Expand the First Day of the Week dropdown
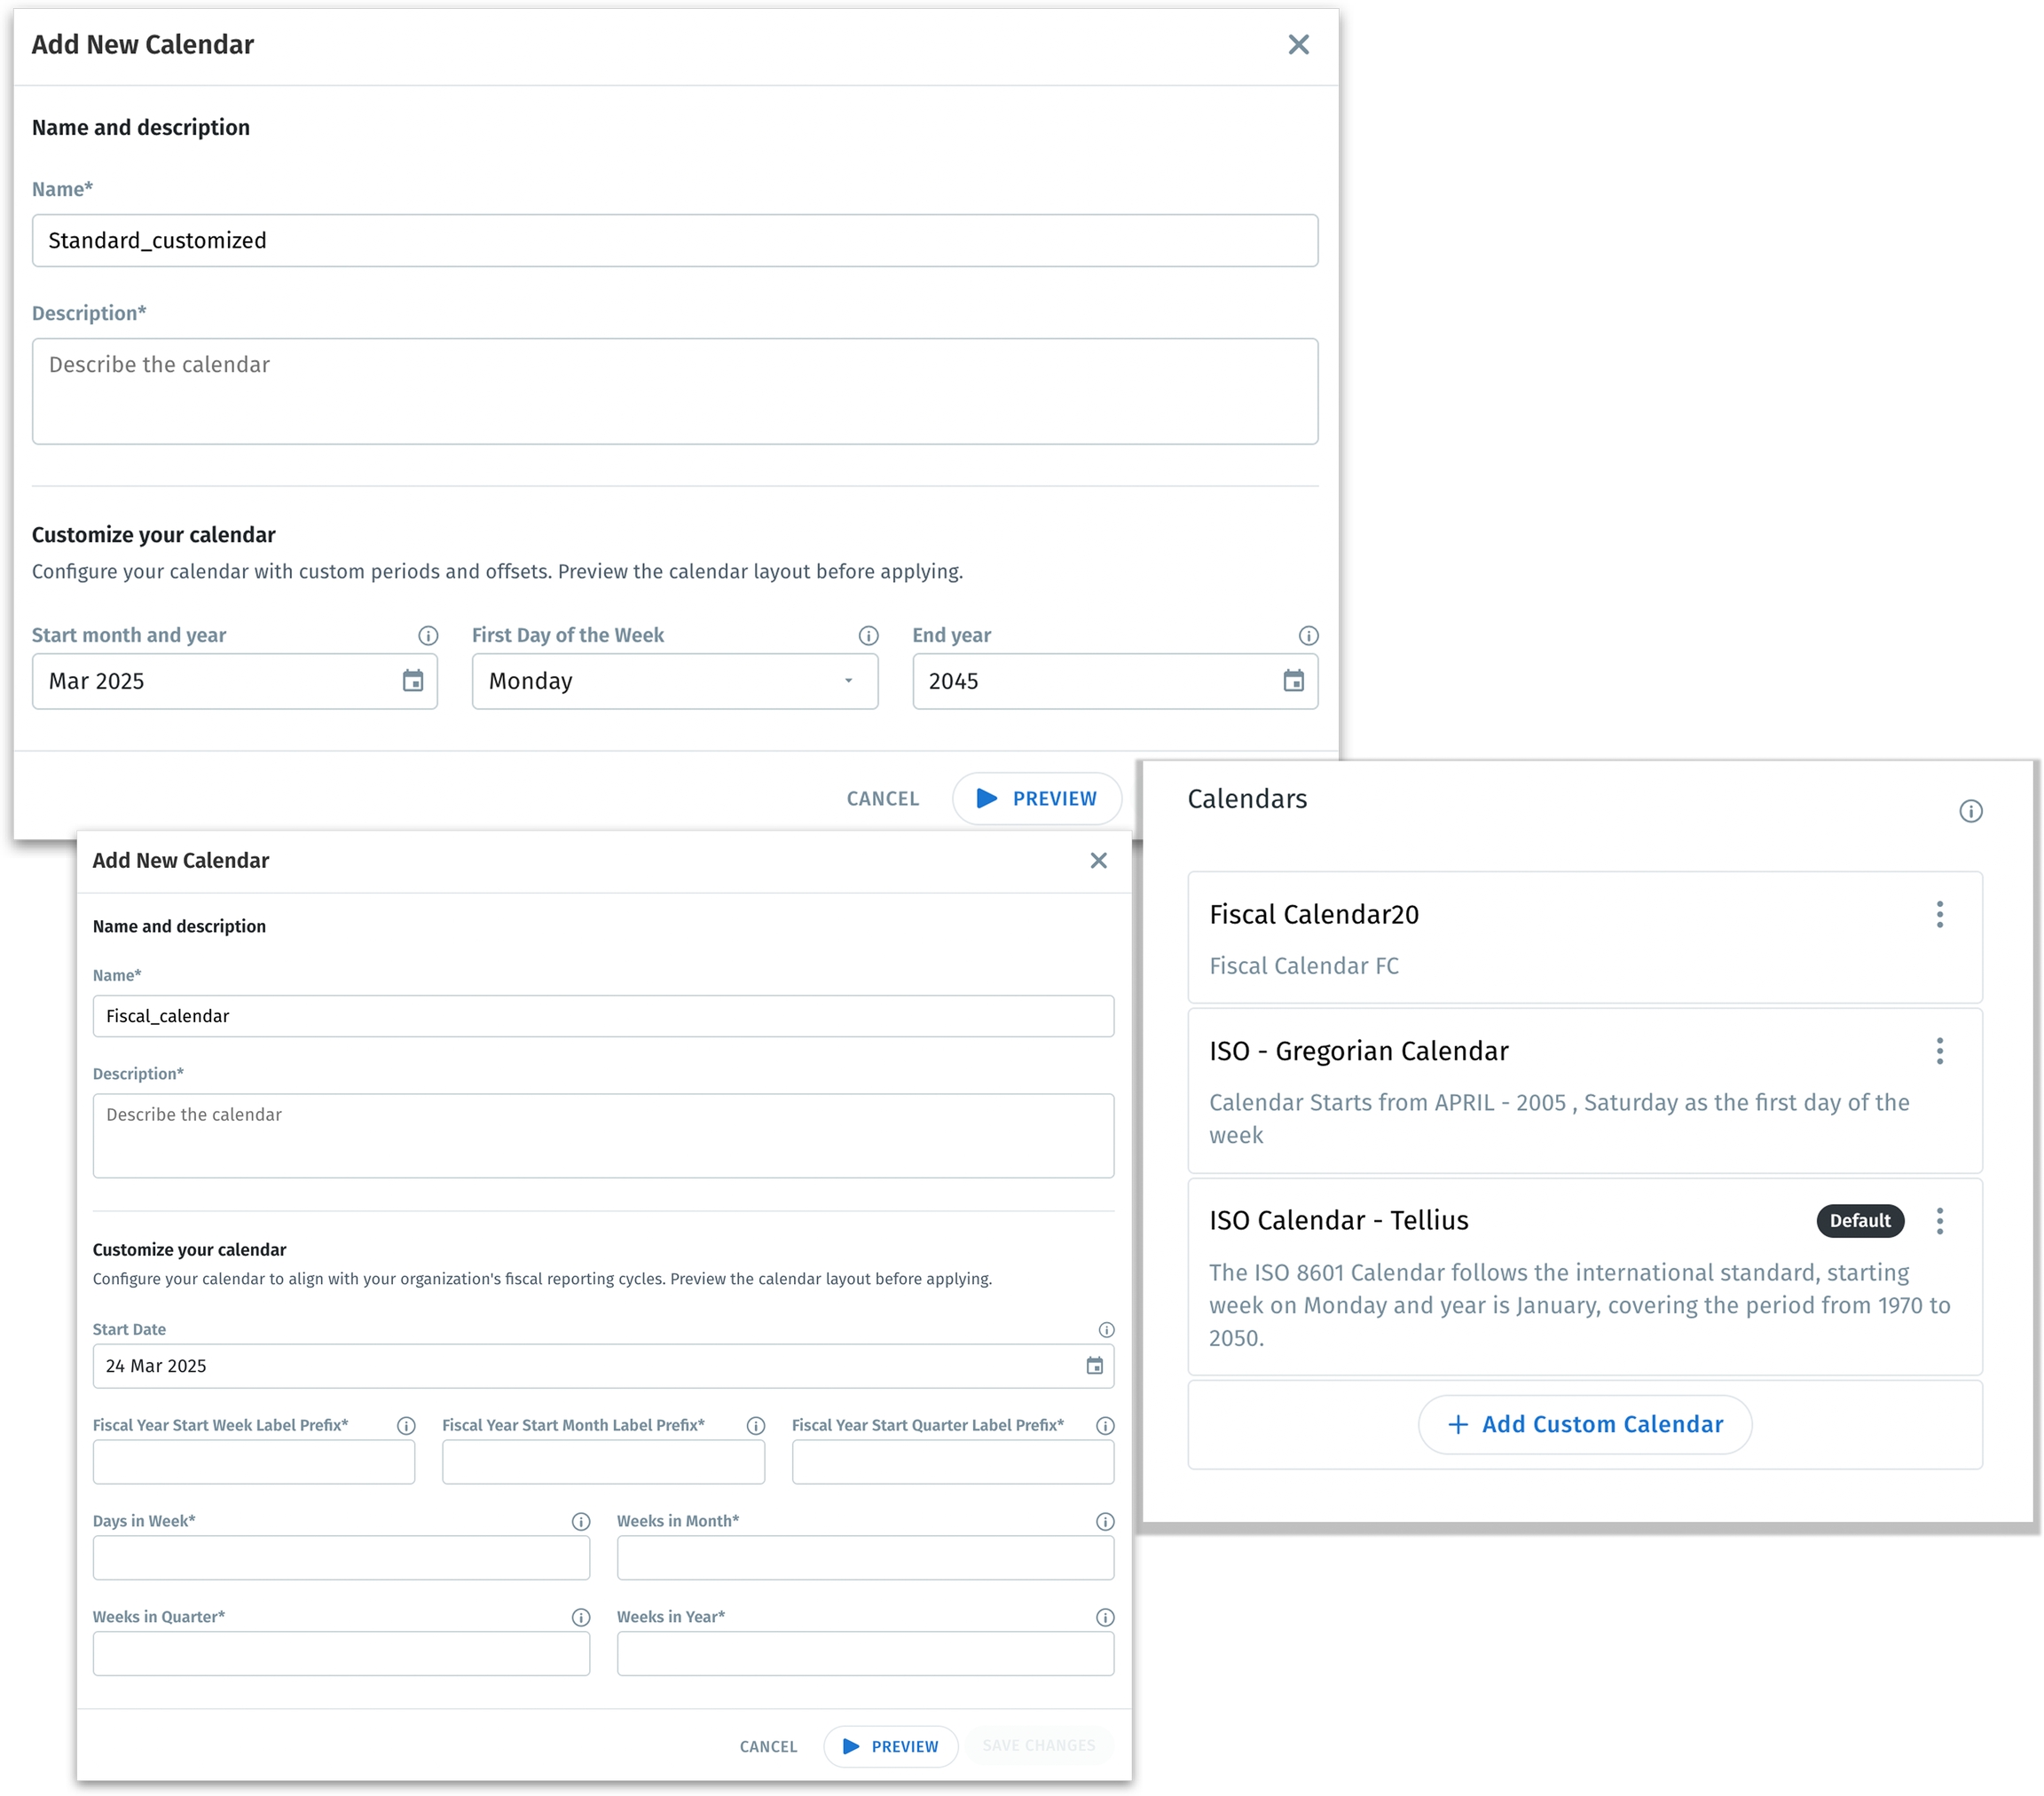The width and height of the screenshot is (2044, 1796). point(848,681)
